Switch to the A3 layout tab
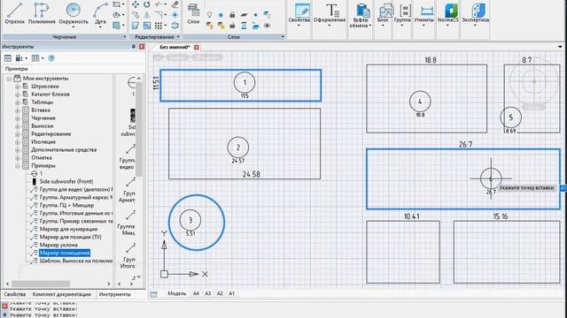The width and height of the screenshot is (567, 318). point(208,293)
